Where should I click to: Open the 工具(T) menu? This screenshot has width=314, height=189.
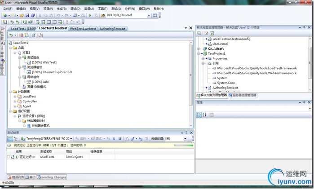[103, 9]
